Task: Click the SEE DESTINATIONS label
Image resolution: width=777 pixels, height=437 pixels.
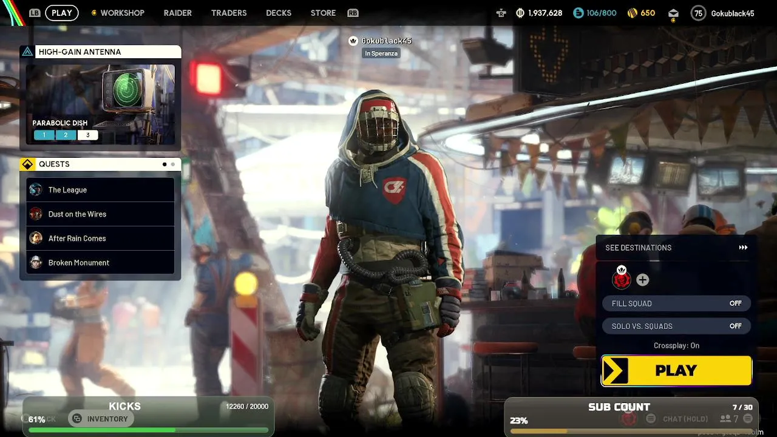Action: click(638, 248)
